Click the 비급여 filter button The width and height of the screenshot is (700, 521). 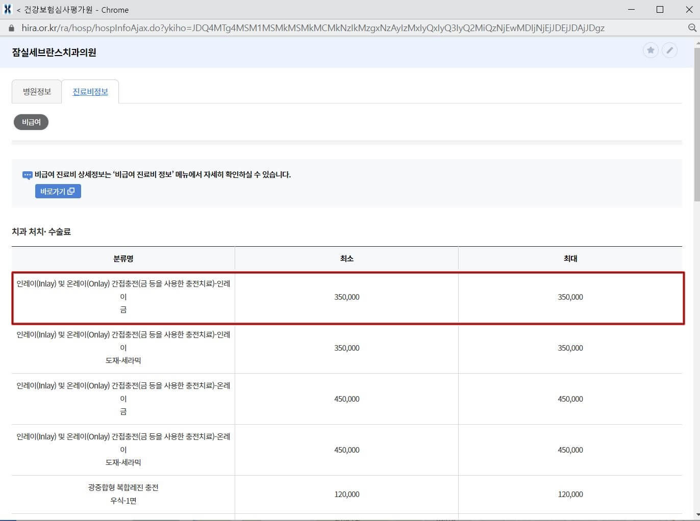coord(31,122)
